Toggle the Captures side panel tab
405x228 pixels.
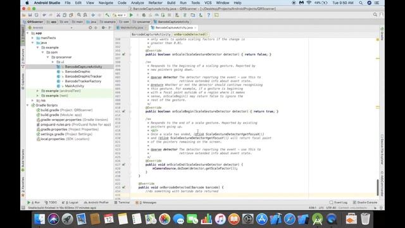click(23, 81)
